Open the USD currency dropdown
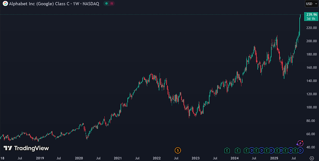Viewport: 319px width, 161px height. point(312,4)
